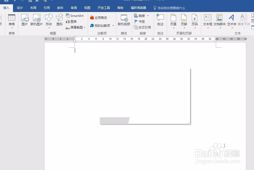
Task: Insert cross-reference via 交叉引用
Action: pos(143,27)
